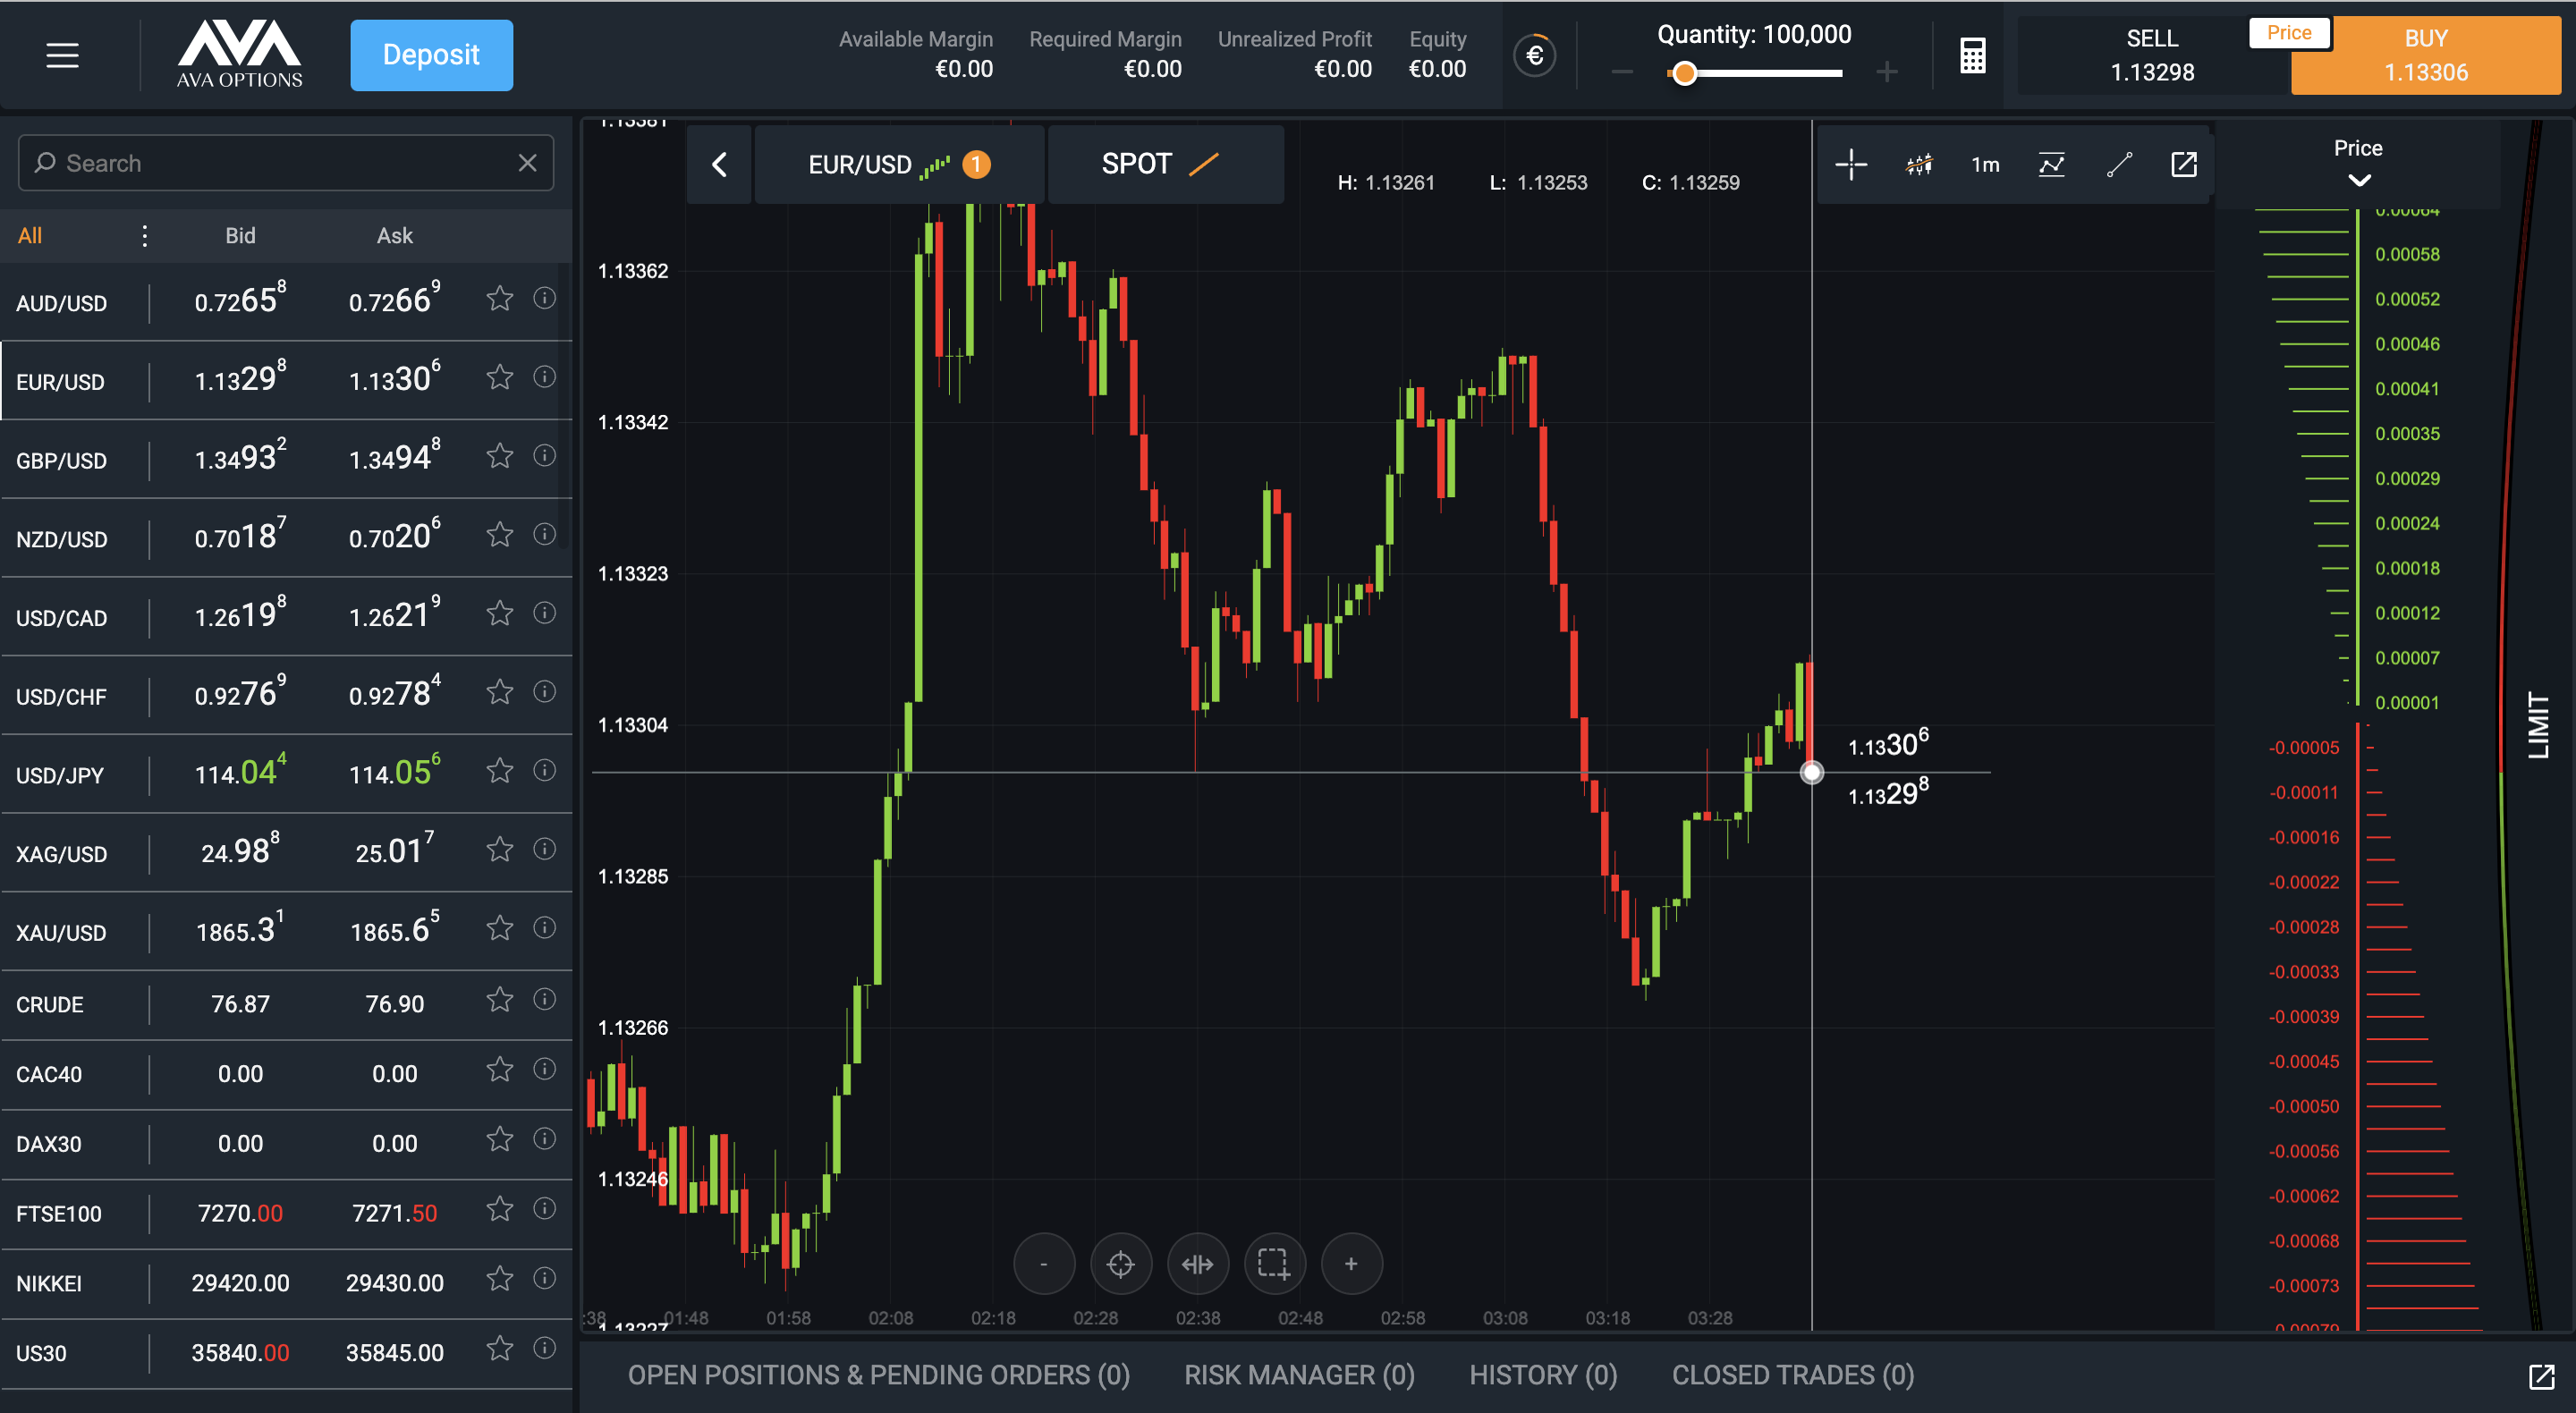This screenshot has width=2576, height=1413.
Task: Recenter chart with the target icon
Action: coord(1121,1264)
